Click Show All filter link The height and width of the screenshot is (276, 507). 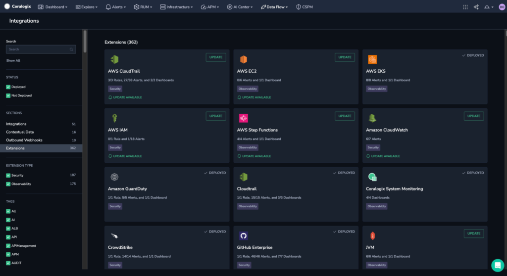(13, 60)
